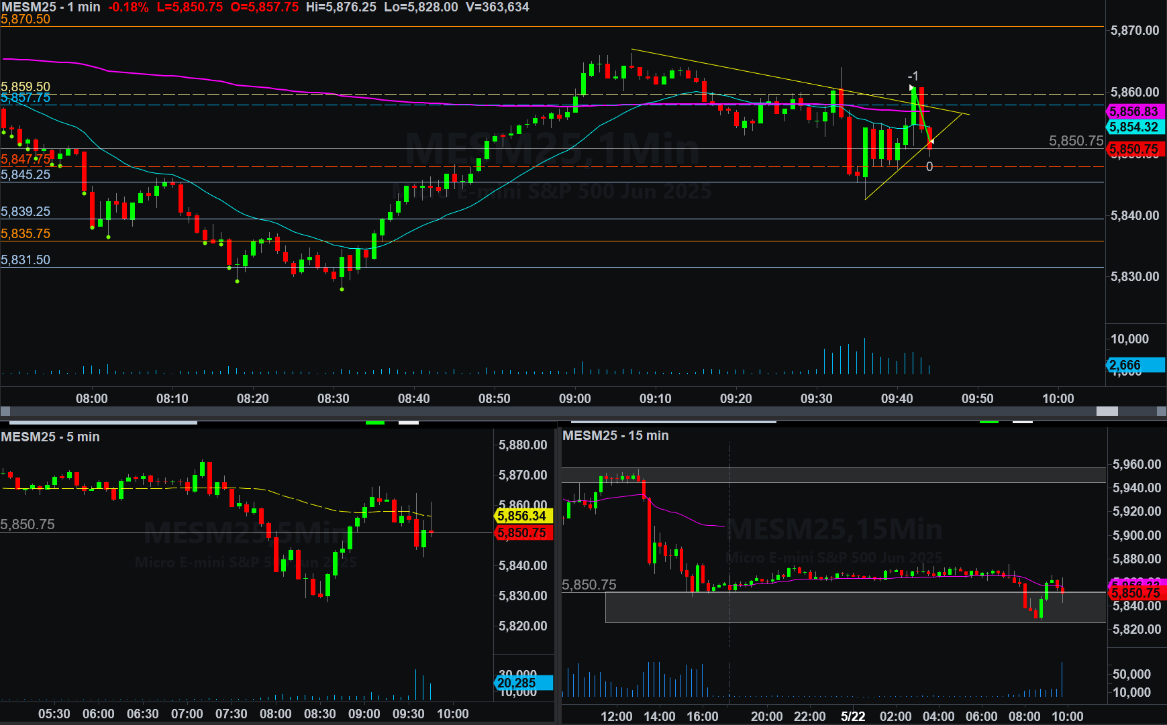The width and height of the screenshot is (1167, 725).
Task: Click the 5,835.75 orange level label
Action: click(26, 234)
